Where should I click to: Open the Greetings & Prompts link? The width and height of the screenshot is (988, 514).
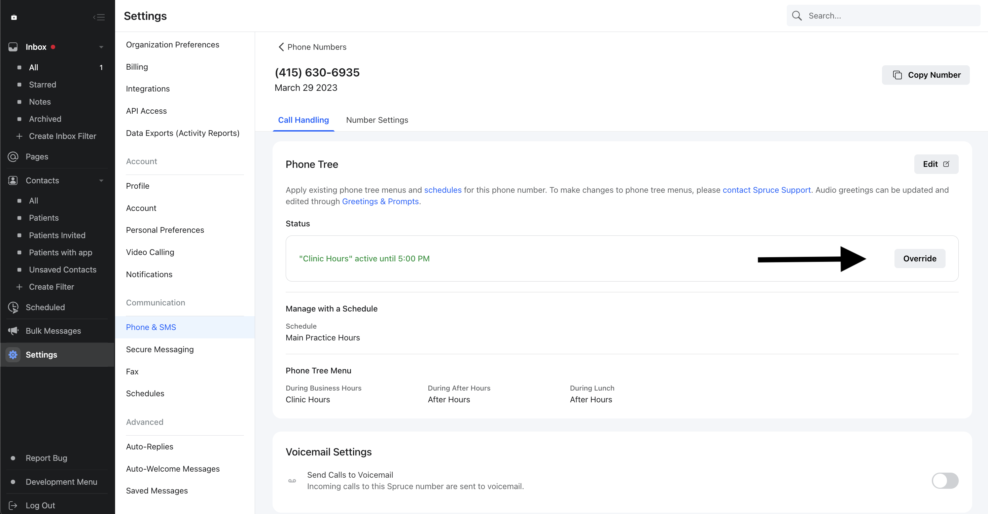pyautogui.click(x=380, y=201)
